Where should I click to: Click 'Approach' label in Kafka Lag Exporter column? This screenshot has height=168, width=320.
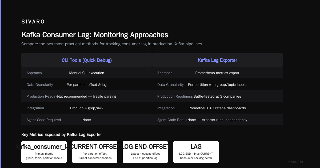coord(165,73)
